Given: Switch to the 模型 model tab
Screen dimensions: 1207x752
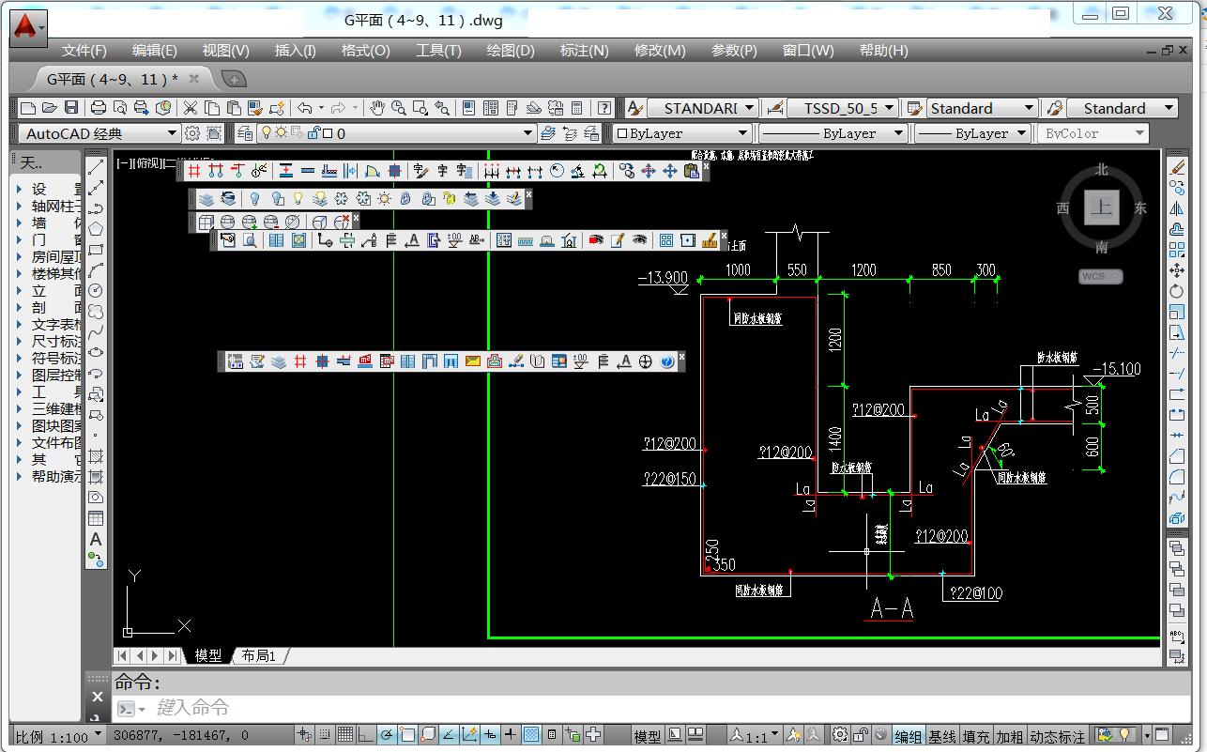Looking at the screenshot, I should [208, 655].
